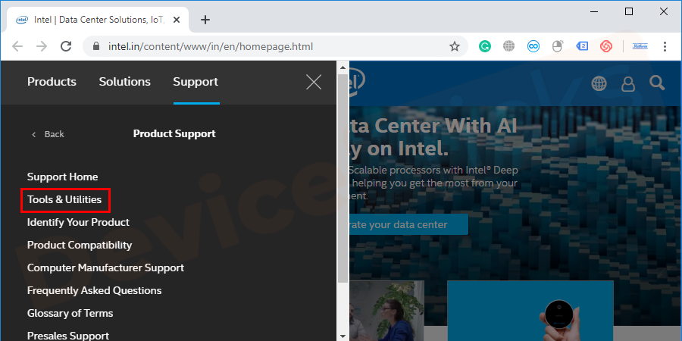This screenshot has width=682, height=341.
Task: Click the Intel search magnifier icon
Action: (x=657, y=83)
